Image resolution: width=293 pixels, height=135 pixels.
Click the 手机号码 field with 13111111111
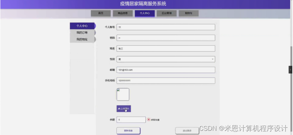(166, 81)
